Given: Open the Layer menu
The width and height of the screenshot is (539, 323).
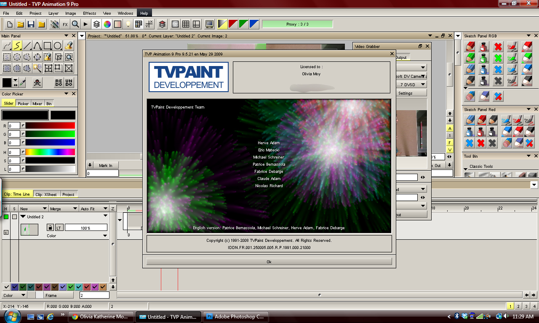Looking at the screenshot, I should [53, 13].
